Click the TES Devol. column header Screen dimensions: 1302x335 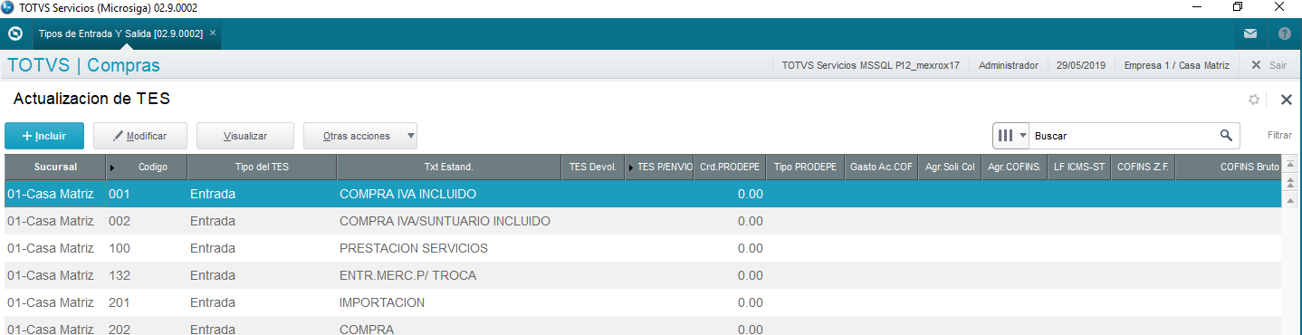pos(593,167)
